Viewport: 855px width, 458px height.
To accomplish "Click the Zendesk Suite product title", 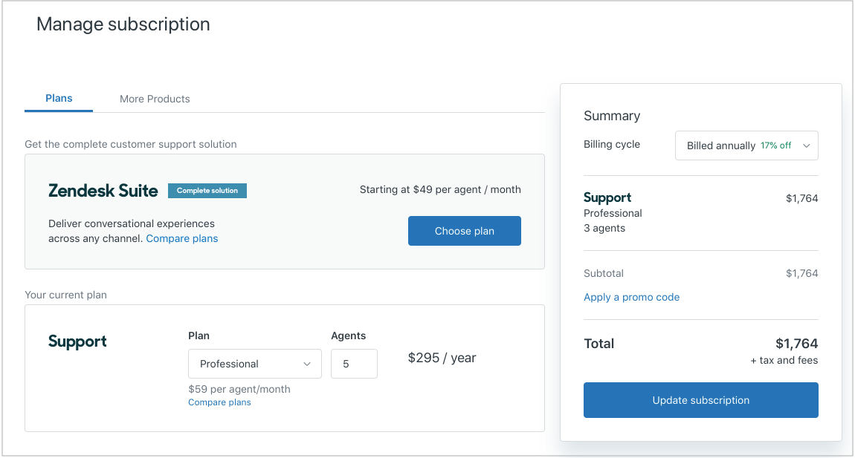I will (103, 190).
